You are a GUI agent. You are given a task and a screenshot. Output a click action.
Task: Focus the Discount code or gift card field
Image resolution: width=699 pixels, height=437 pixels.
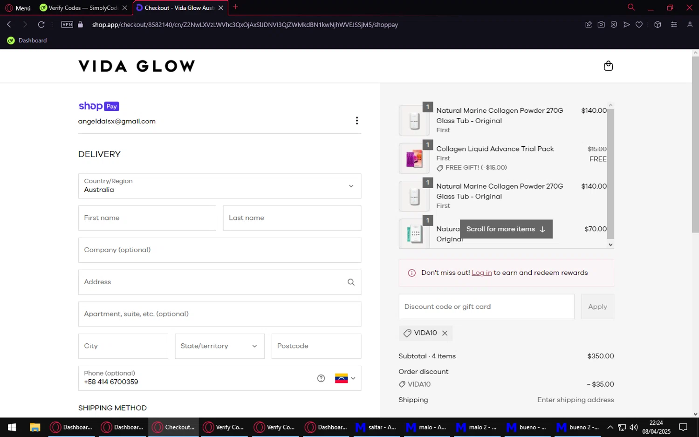486,307
